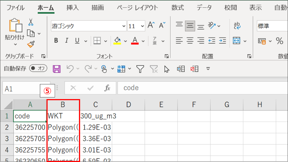Open the 配置 group dialog launcher
This screenshot has width=288, height=162.
click(x=249, y=56)
